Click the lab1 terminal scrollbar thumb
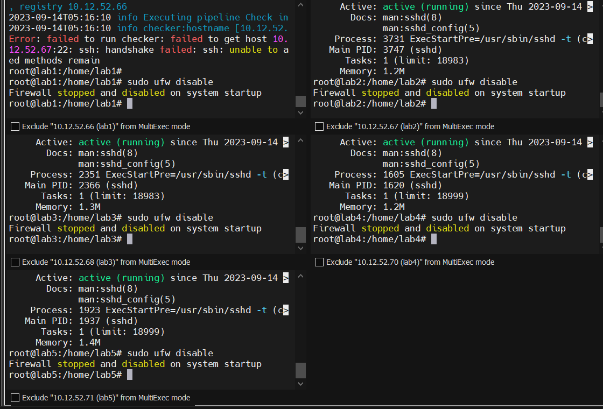Image resolution: width=603 pixels, height=409 pixels. pyautogui.click(x=300, y=101)
